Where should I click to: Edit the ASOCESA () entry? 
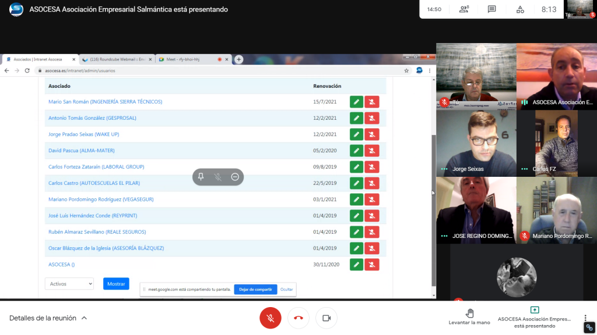click(356, 265)
